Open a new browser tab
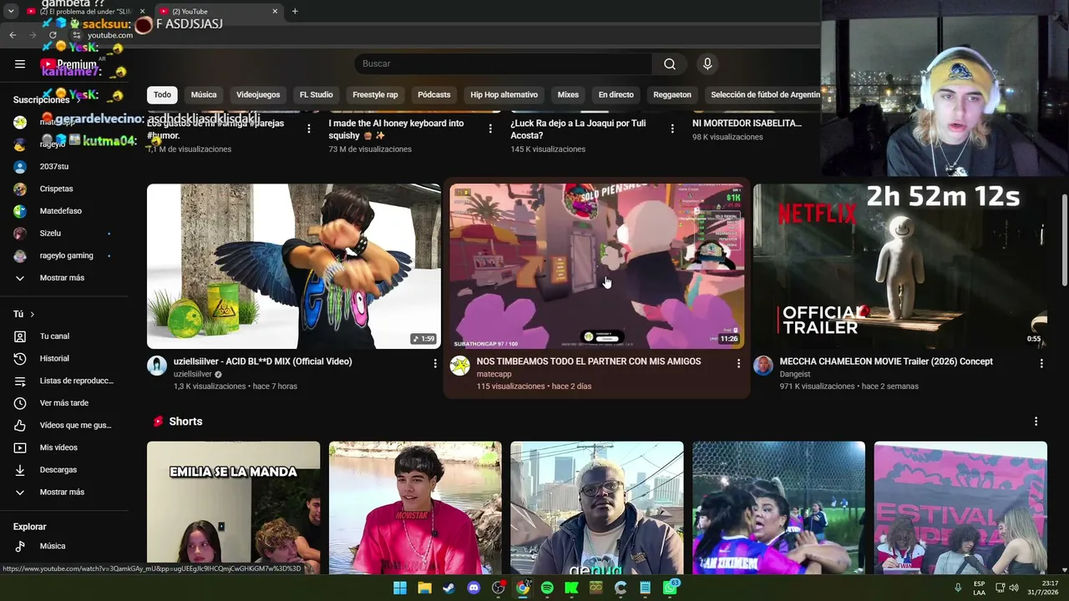Image resolution: width=1069 pixels, height=601 pixels. 295,11
